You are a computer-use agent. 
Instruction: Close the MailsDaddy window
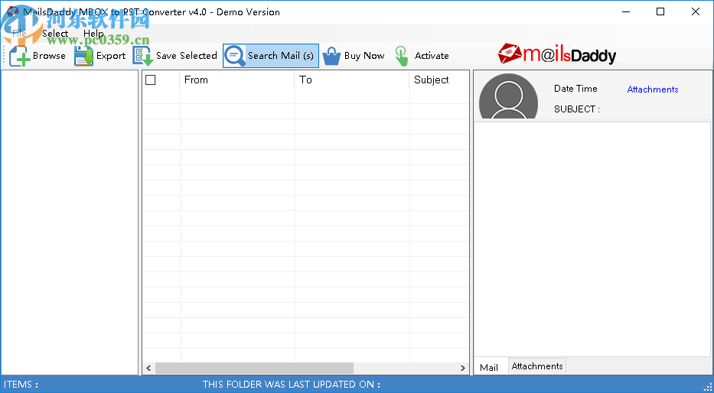(696, 11)
